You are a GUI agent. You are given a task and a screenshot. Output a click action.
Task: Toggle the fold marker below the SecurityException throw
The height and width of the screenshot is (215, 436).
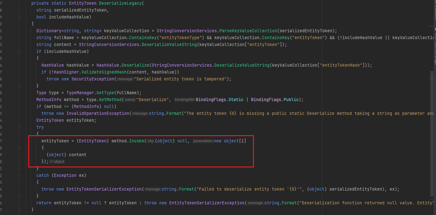click(x=19, y=86)
